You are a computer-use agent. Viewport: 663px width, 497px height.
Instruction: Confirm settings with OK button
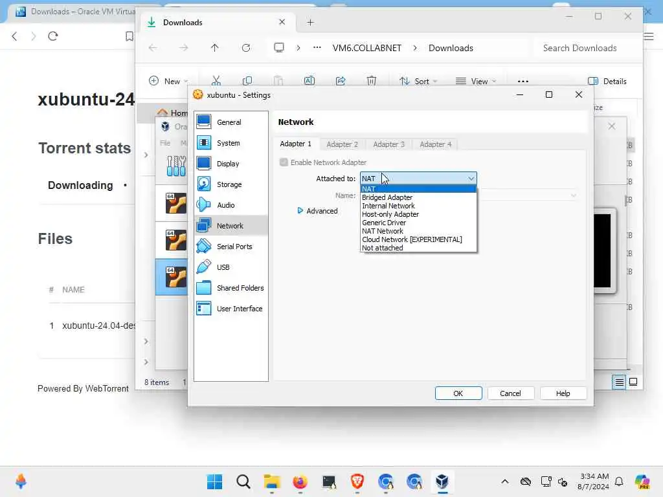(458, 393)
